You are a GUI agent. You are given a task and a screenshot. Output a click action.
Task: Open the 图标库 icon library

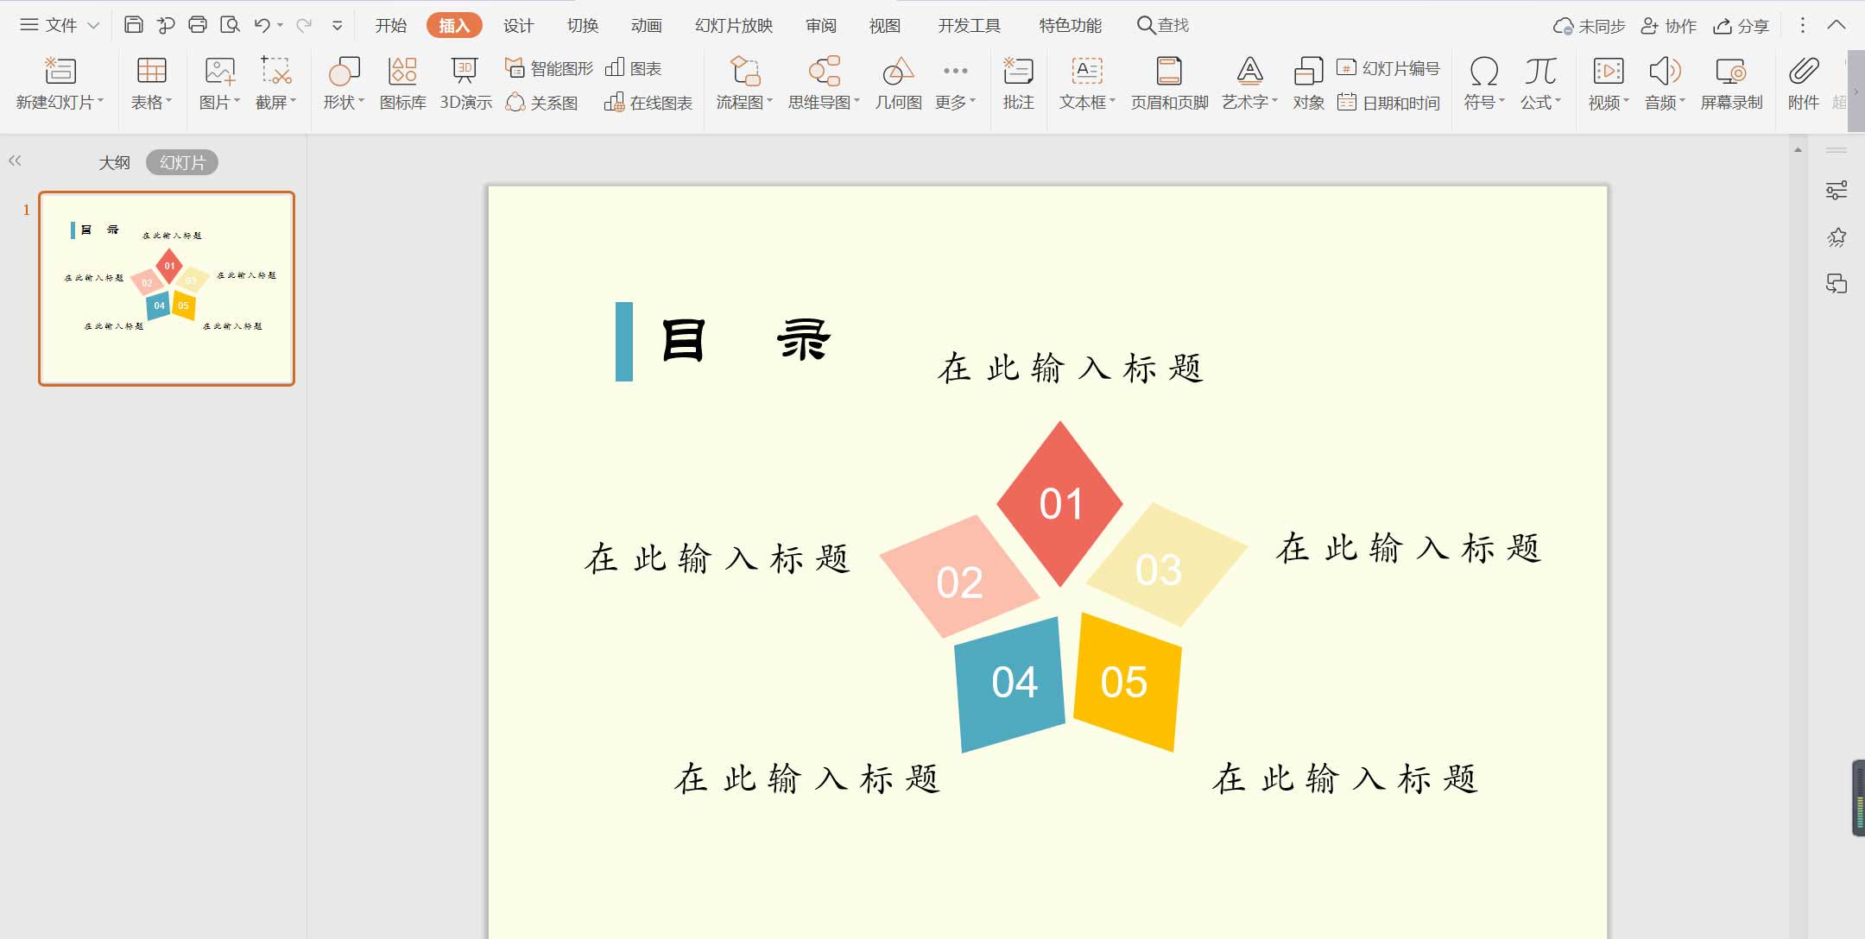coord(402,83)
